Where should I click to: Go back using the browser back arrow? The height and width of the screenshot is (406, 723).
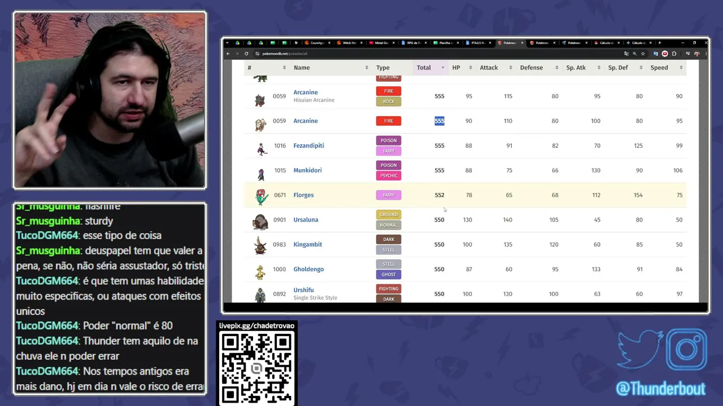[228, 54]
